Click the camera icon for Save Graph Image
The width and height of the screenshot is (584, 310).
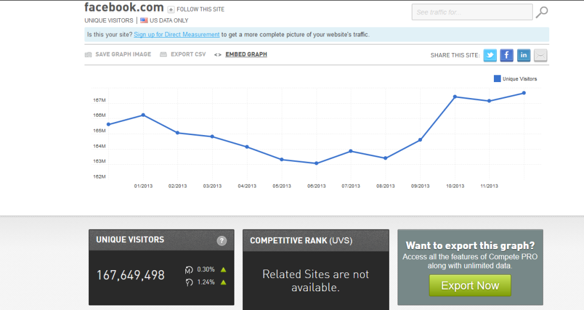click(x=88, y=55)
